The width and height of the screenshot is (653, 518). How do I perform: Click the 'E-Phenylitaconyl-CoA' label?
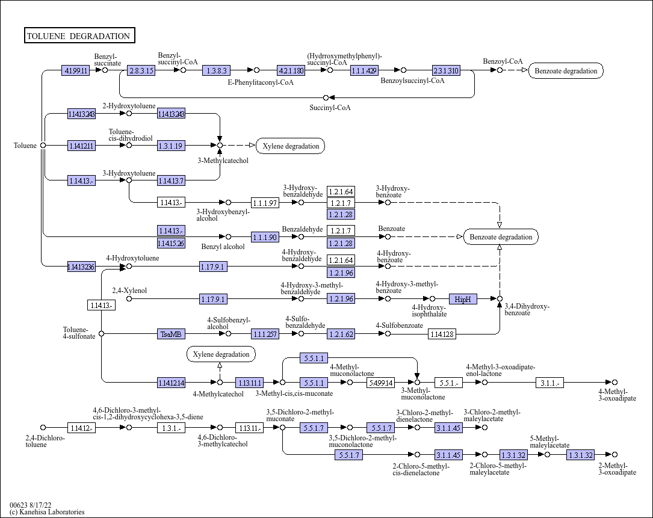[261, 82]
